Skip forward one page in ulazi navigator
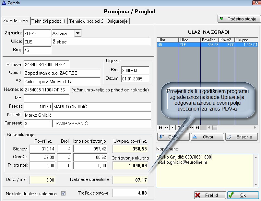Viewport: 261px width, 201px height. click(191, 127)
